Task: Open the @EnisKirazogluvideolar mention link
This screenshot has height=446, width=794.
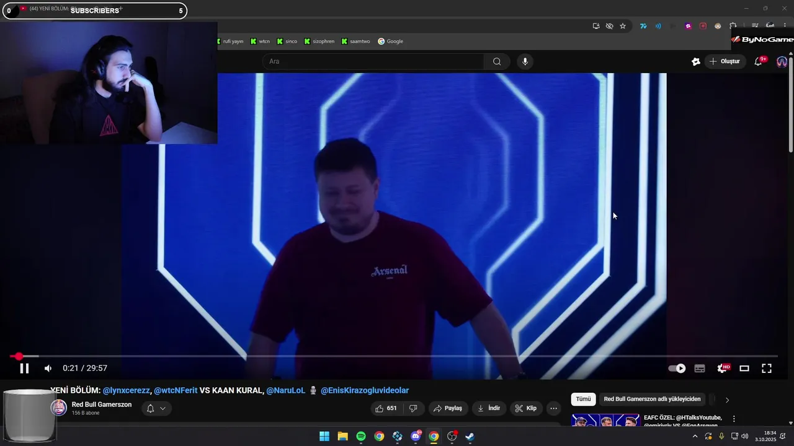Action: (x=365, y=390)
